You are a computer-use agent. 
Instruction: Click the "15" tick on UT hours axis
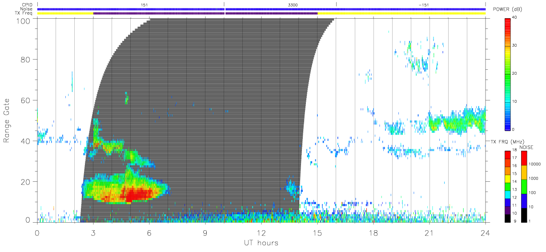pyautogui.click(x=317, y=232)
